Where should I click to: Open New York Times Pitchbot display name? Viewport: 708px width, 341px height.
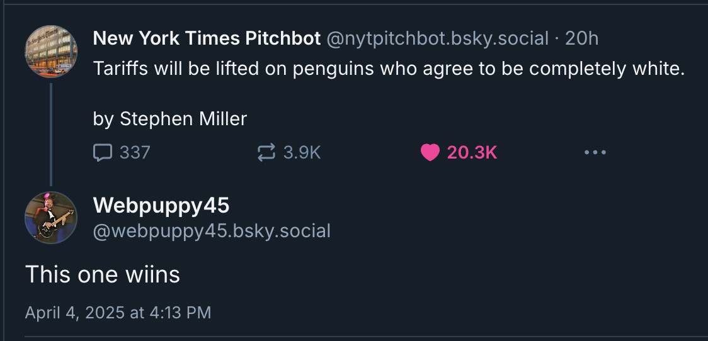pos(207,39)
